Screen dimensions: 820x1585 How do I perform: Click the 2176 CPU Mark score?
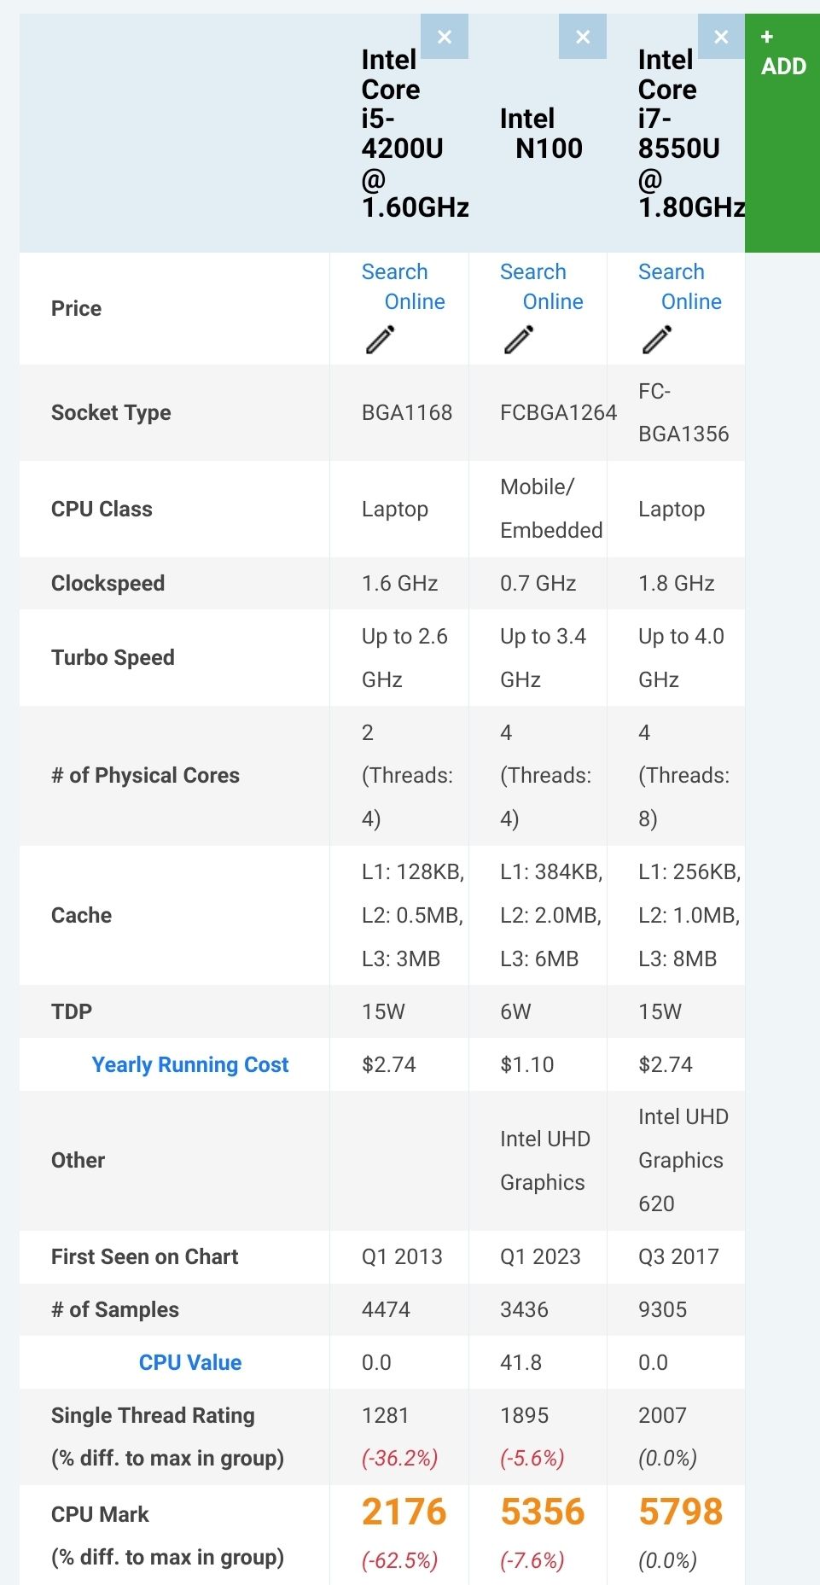click(404, 1512)
